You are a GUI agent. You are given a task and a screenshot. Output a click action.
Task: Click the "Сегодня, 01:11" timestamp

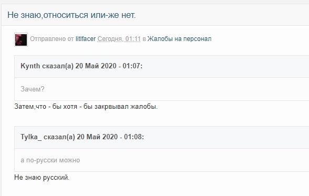119,39
